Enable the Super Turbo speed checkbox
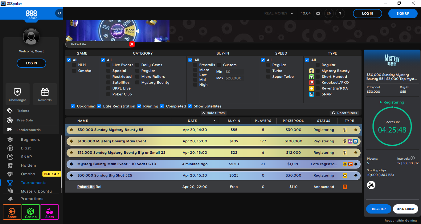Viewport: 421px width, 224px height. 268,77
